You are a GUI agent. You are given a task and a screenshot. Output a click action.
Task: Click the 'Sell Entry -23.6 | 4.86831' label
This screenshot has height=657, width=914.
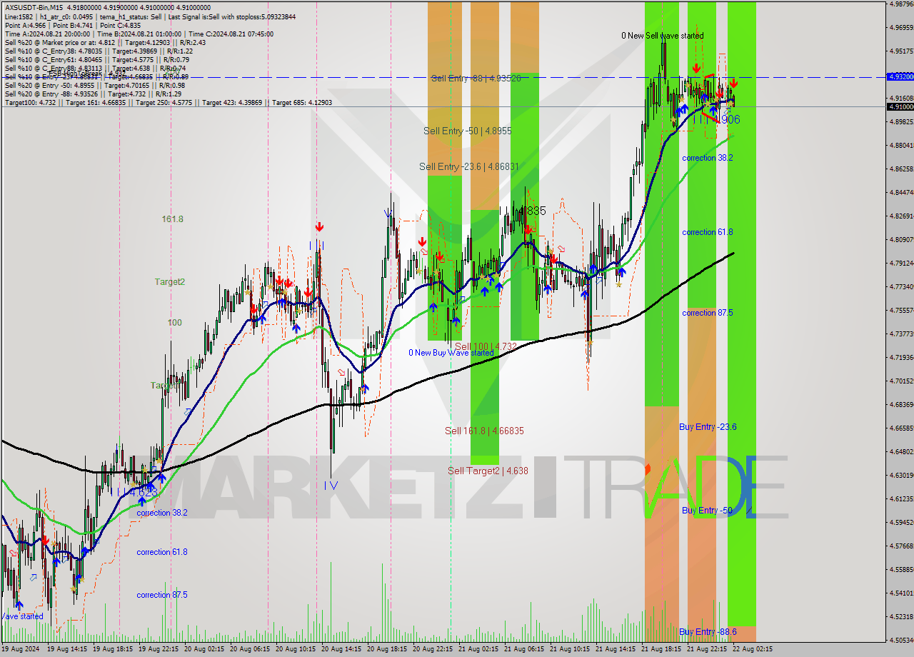tap(468, 166)
